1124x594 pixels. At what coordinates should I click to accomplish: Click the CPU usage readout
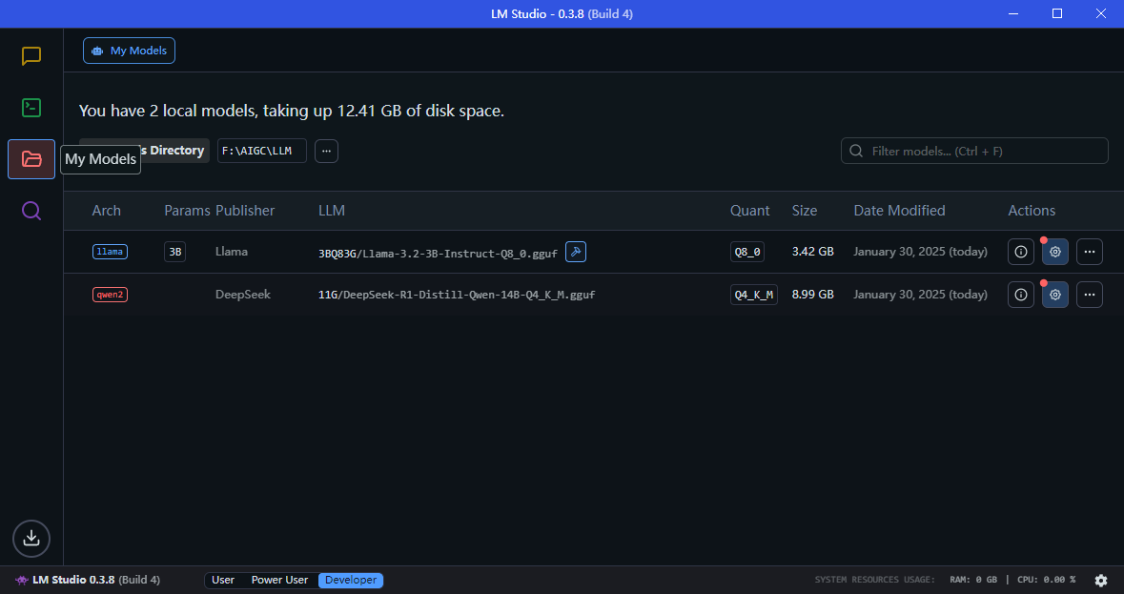[x=1045, y=580]
